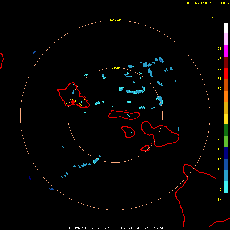This screenshot has width=230, height=230.
Task: Click the dark blue echo northwest outside the 100 NMI ring
Action: (x=34, y=52)
